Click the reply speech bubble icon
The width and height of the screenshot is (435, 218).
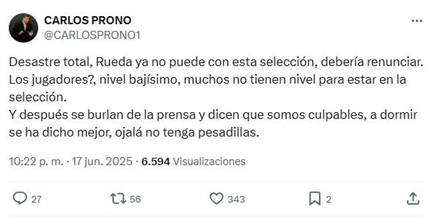click(x=20, y=198)
